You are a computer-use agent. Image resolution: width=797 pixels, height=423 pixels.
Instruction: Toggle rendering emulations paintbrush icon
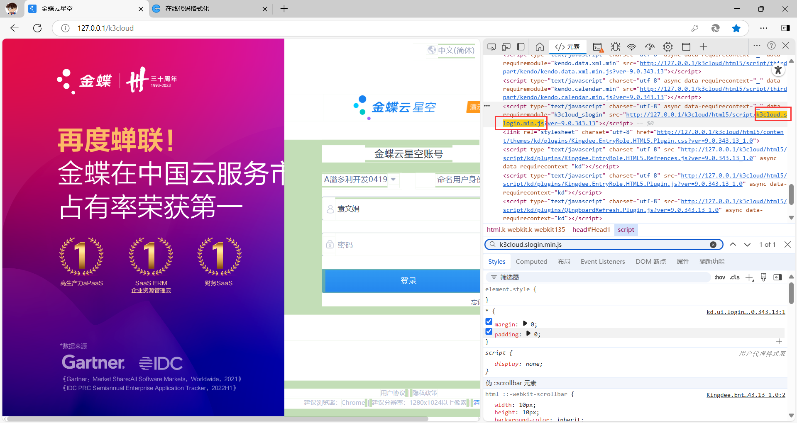tap(763, 277)
